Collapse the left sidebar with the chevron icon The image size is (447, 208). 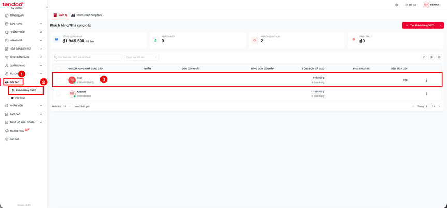(x=47, y=7)
